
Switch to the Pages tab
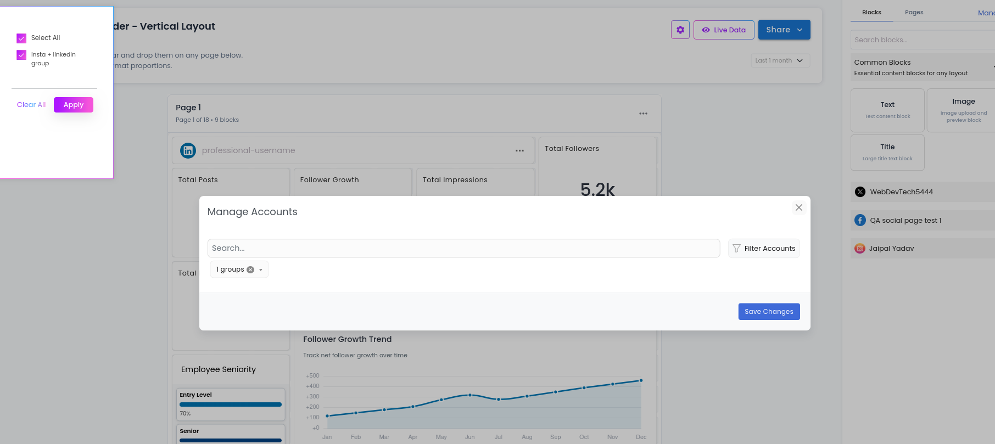[914, 12]
